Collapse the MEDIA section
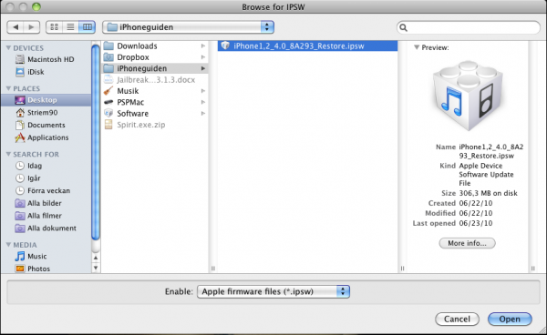Viewport: 547px width, 335px height. pyautogui.click(x=8, y=245)
